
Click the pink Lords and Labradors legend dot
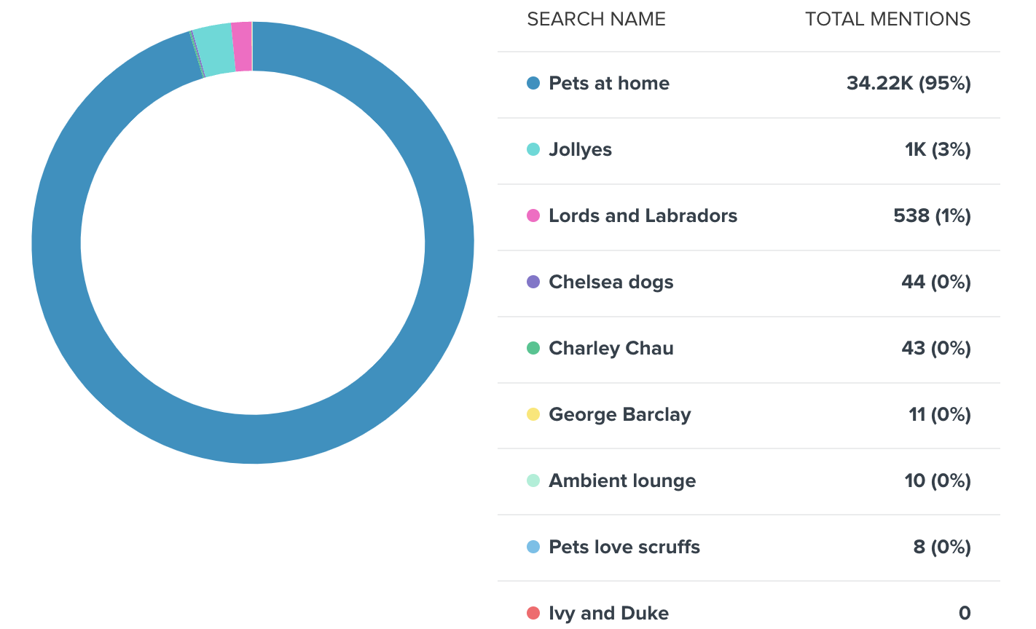[x=533, y=215]
